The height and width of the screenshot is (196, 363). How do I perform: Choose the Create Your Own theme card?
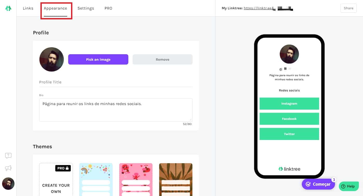tap(56, 179)
